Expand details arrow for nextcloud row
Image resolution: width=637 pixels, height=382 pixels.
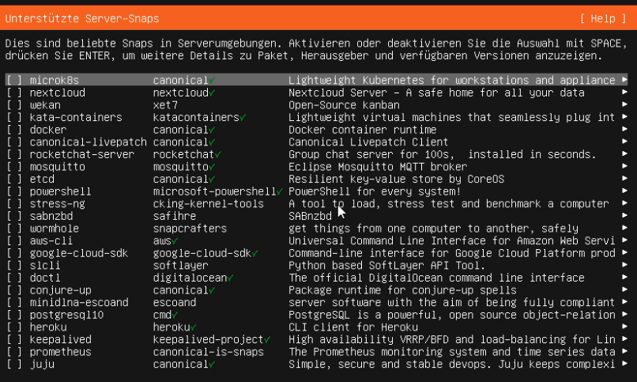coord(624,93)
